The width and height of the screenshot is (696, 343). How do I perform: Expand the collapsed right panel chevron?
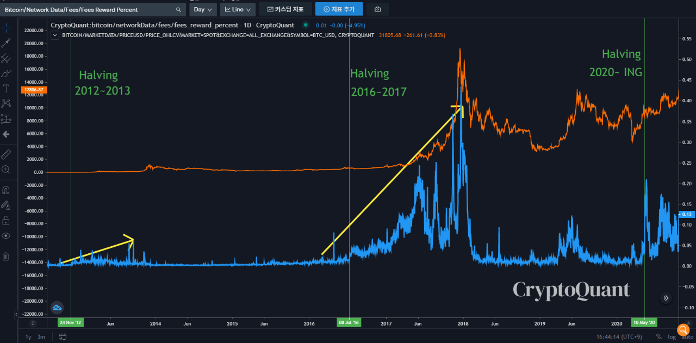666,298
